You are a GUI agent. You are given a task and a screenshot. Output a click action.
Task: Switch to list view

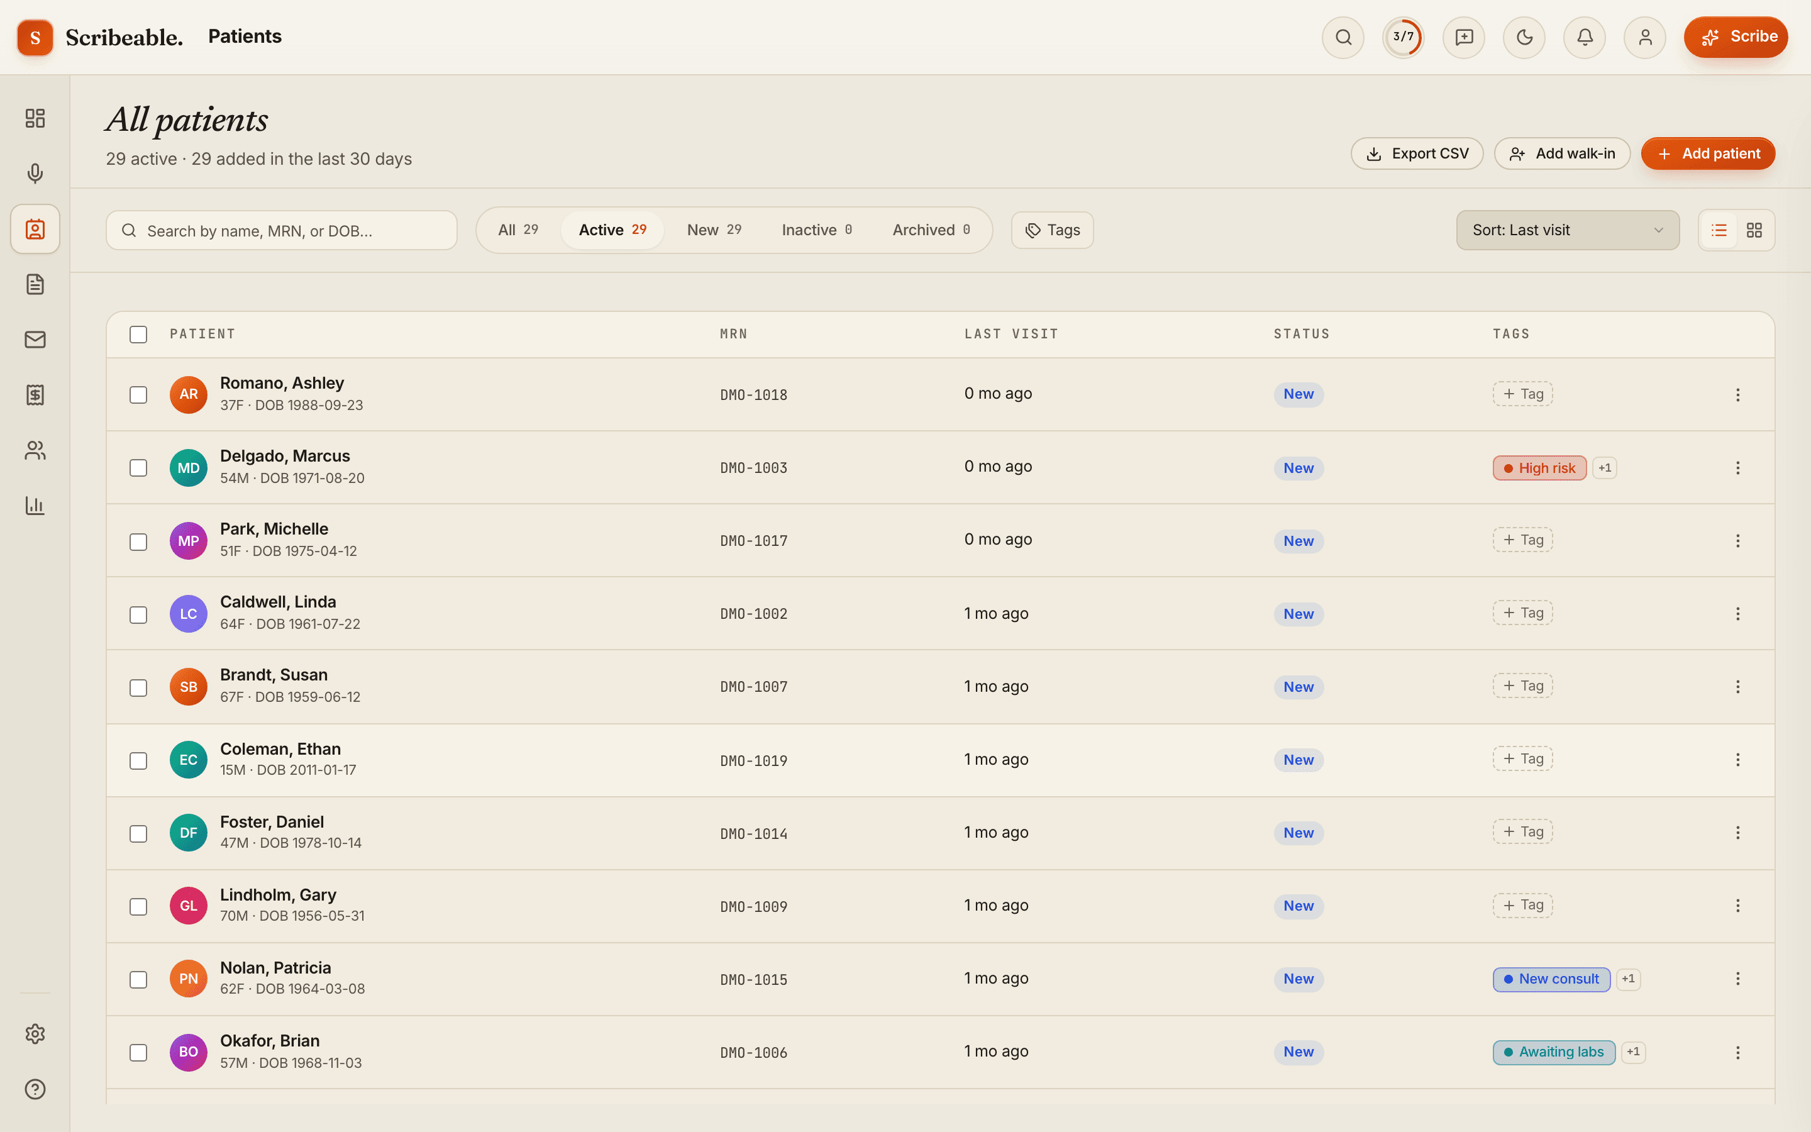tap(1719, 230)
